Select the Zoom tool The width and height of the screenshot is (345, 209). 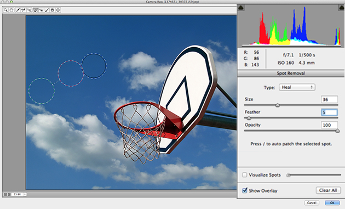(5, 10)
